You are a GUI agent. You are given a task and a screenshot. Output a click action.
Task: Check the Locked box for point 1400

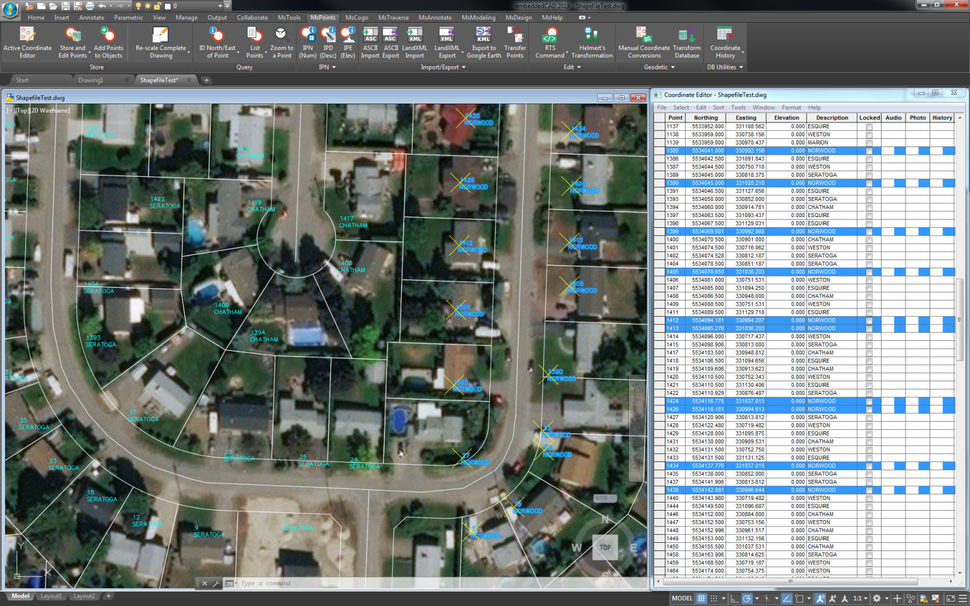(x=869, y=240)
